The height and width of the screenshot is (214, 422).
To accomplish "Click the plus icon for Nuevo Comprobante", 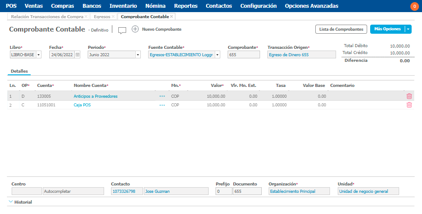I will coord(135,29).
